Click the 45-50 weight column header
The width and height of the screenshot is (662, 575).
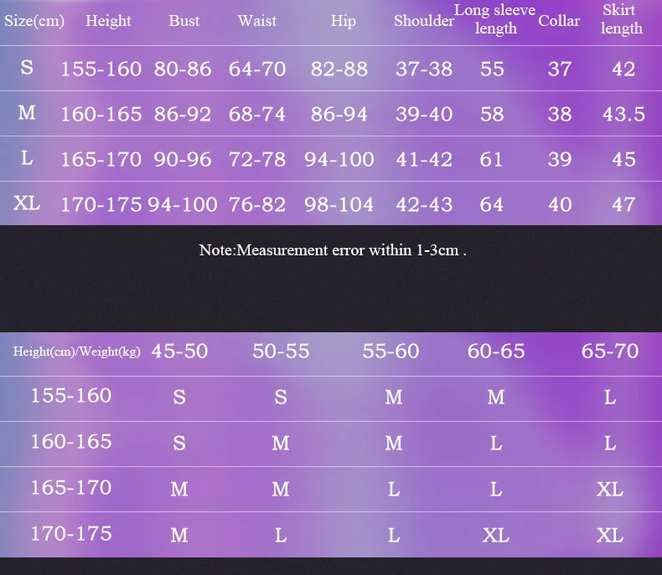[179, 352]
